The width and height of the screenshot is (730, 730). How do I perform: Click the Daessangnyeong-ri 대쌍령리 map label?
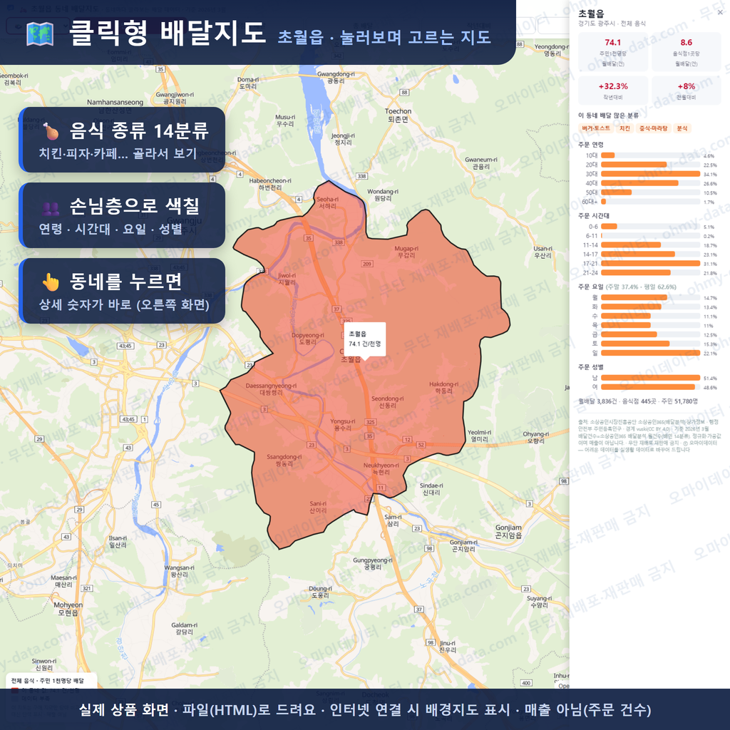(271, 389)
